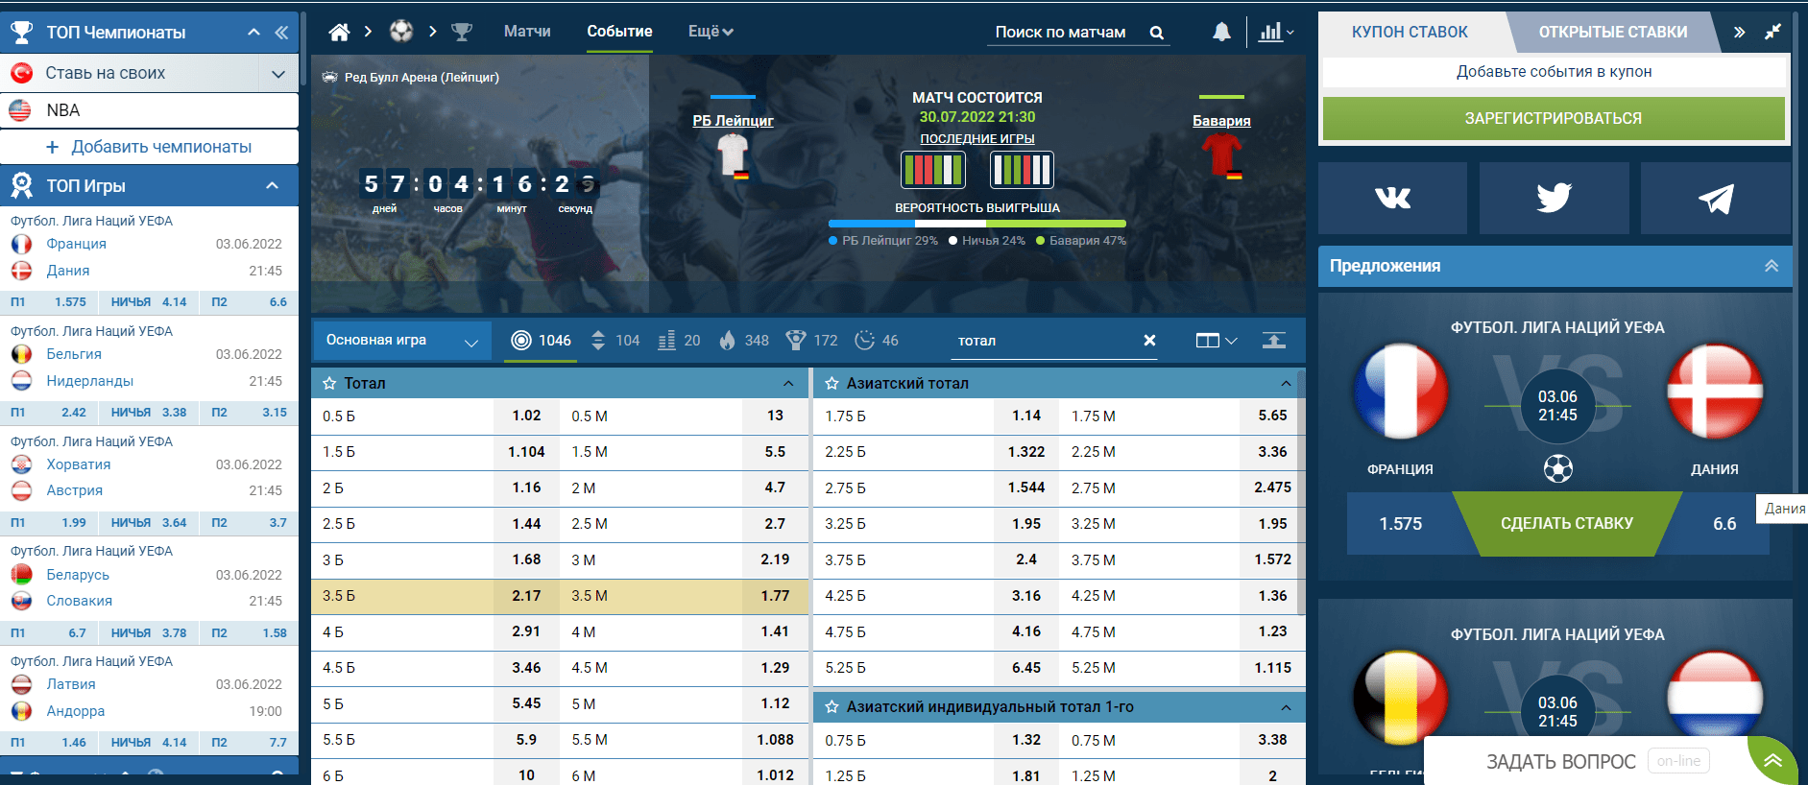Click Бавария recent games form bars
The height and width of the screenshot is (785, 1808).
point(1022,170)
